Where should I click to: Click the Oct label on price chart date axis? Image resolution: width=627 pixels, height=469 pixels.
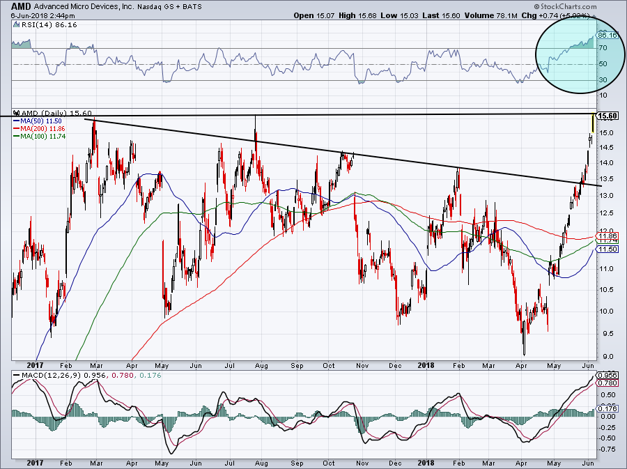click(329, 365)
